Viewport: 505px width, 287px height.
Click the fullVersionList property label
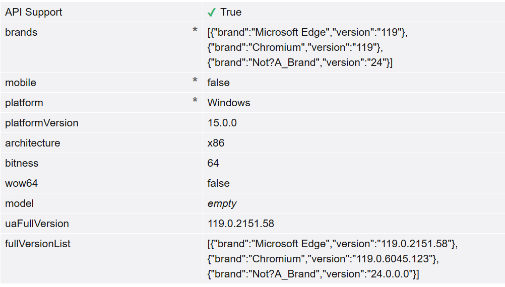(38, 244)
